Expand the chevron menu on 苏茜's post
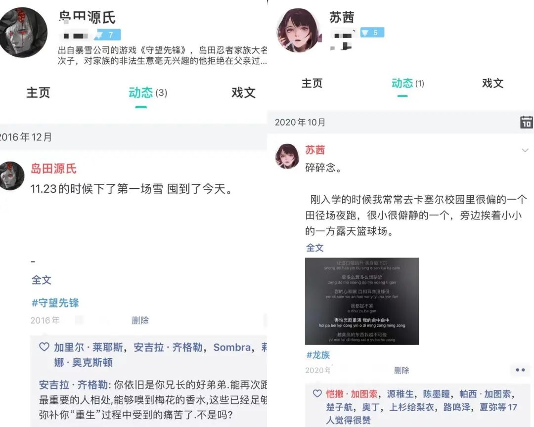The width and height of the screenshot is (534, 427). [x=525, y=150]
